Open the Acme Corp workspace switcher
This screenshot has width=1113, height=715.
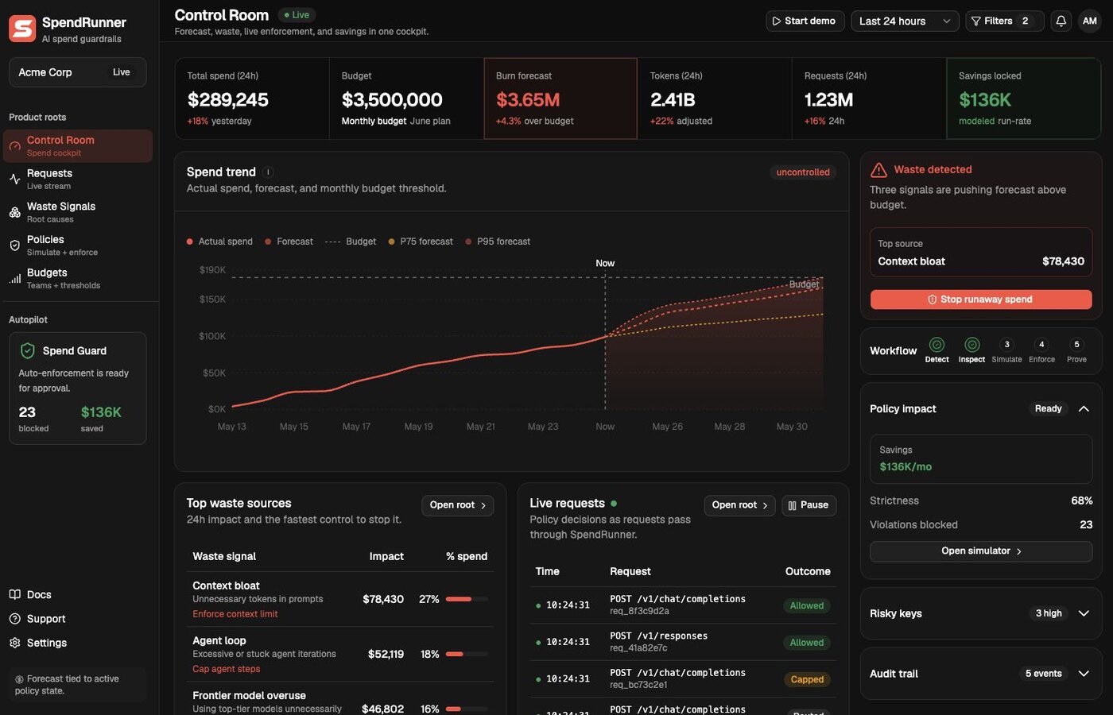coord(78,72)
